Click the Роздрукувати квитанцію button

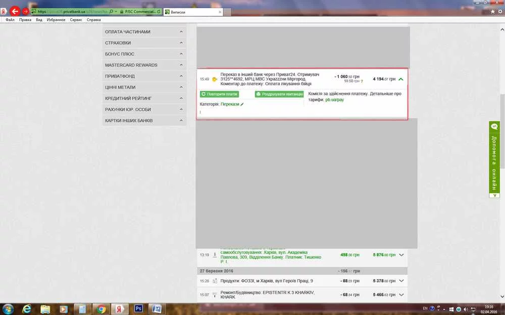click(x=279, y=94)
